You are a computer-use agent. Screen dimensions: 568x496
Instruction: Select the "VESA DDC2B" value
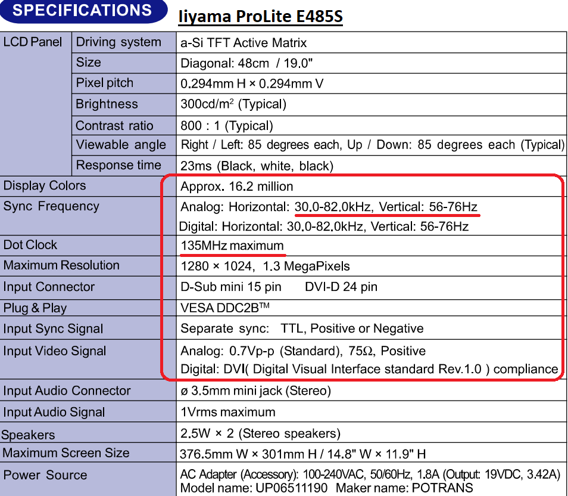point(225,308)
